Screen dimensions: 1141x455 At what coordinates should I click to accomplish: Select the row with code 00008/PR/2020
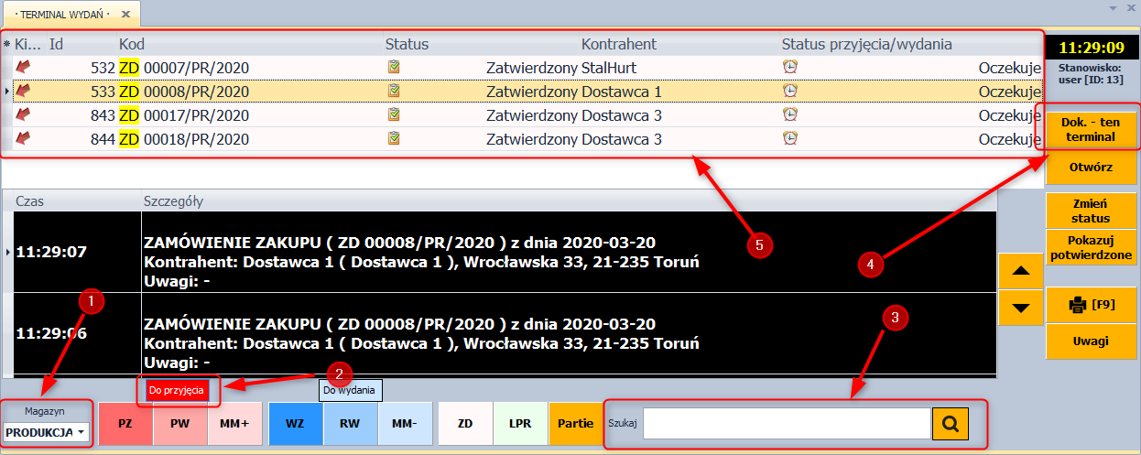pos(523,91)
